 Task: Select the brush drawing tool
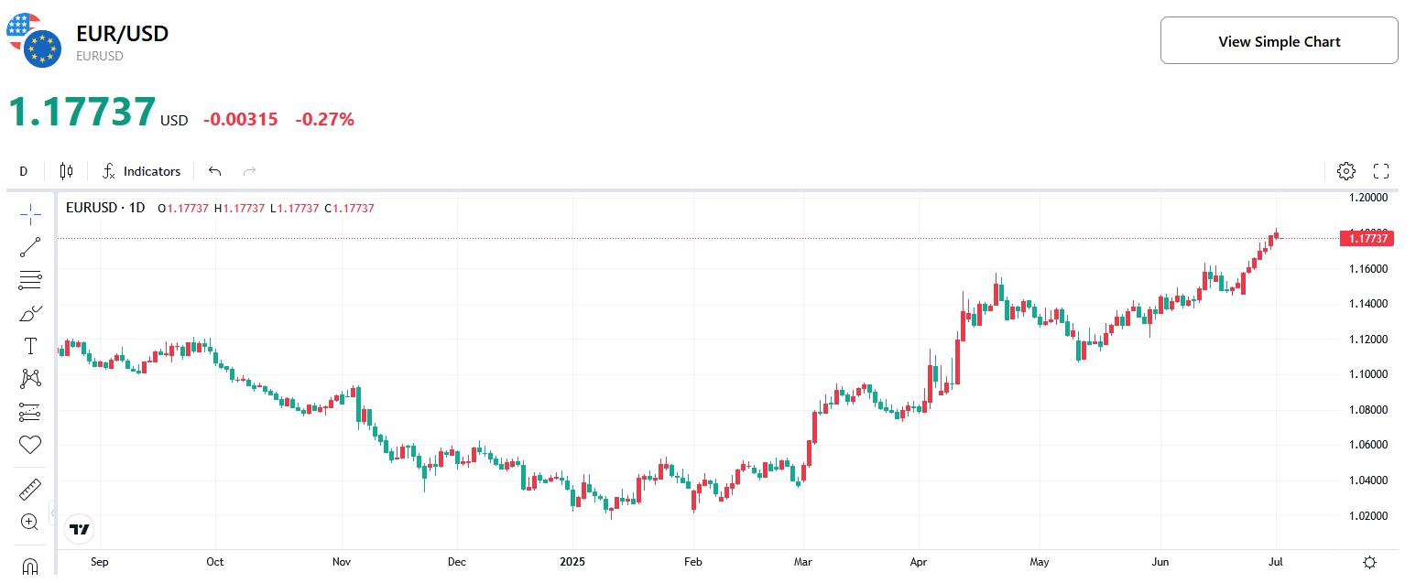point(30,312)
